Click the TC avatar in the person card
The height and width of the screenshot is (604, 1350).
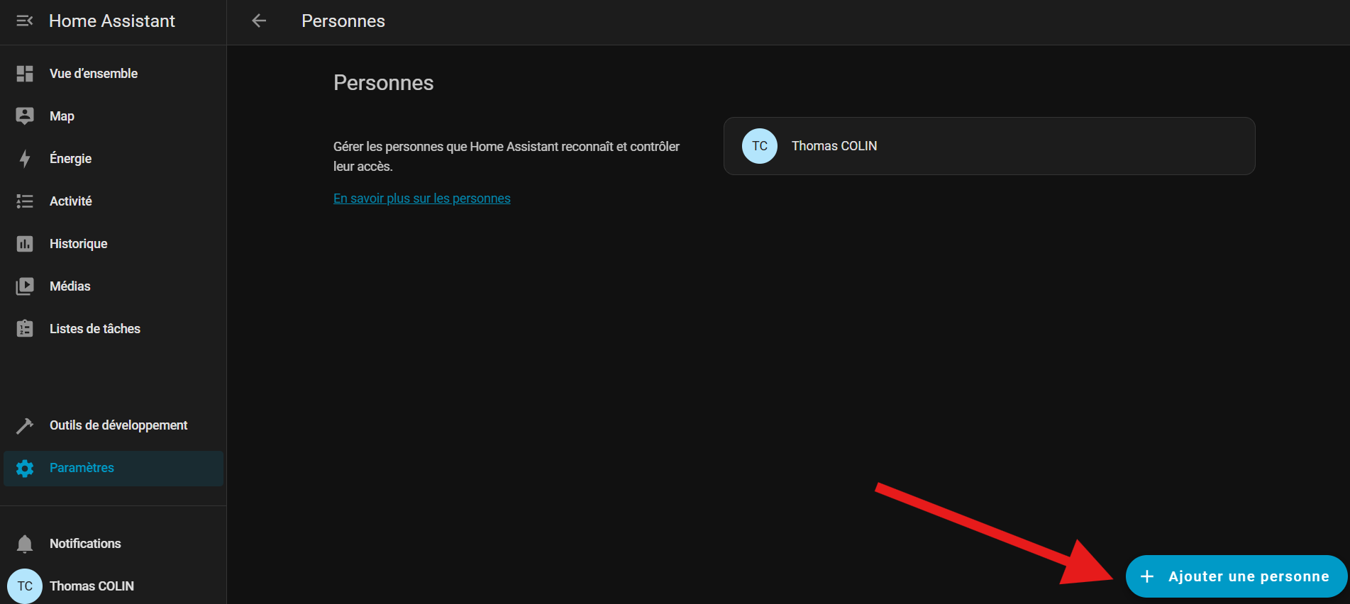click(759, 146)
